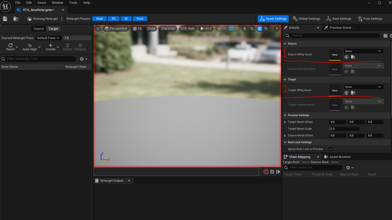Switch to Source skeleton view
The height and width of the screenshot is (220, 392).
pos(39,29)
